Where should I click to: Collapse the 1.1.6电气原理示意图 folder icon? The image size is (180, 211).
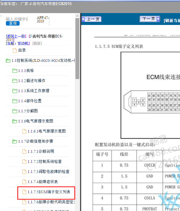(15, 121)
